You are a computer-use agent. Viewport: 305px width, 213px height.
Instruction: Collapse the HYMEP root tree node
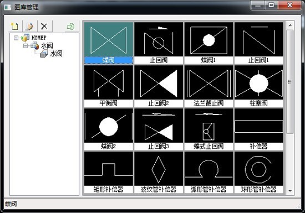pos(16,38)
